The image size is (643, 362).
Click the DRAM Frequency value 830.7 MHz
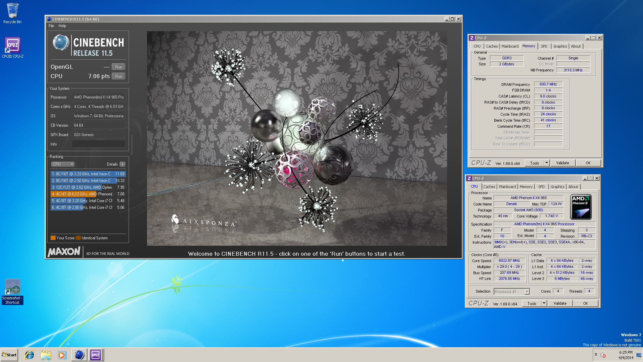coord(548,84)
